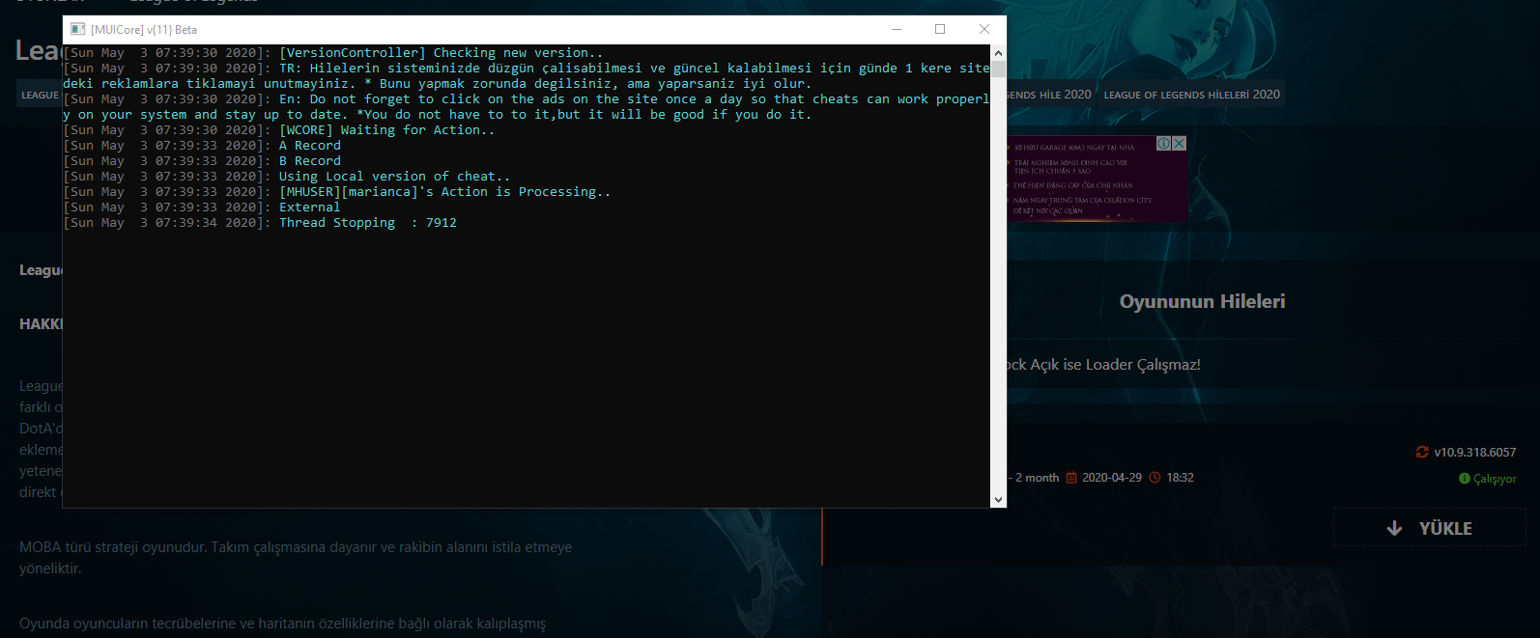
Task: Click the "2 month" text on webpage
Action: 1037,478
